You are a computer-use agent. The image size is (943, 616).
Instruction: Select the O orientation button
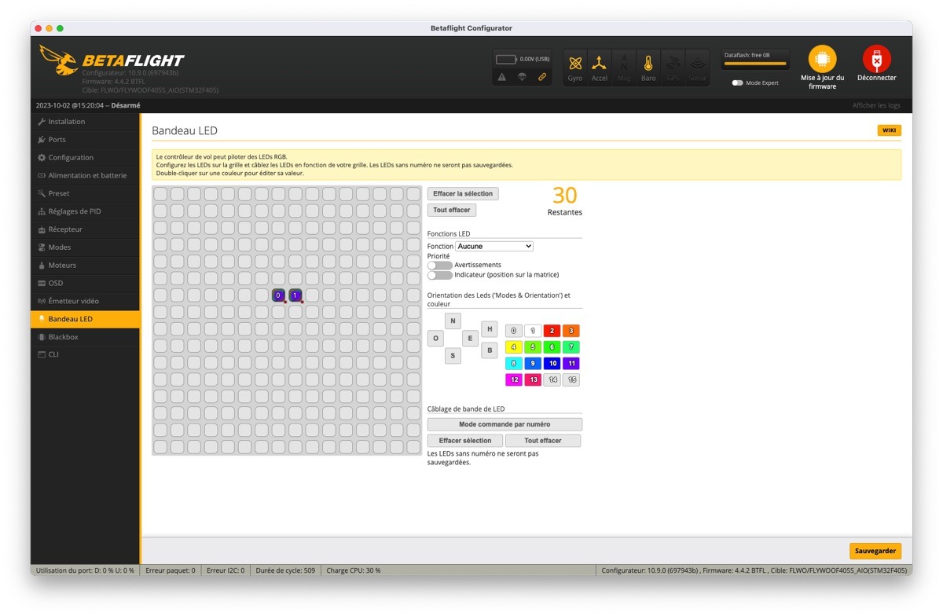click(435, 338)
